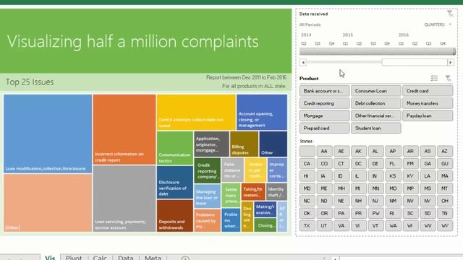Filter by Credit reporting product
Screen dimensions: 463x260
tap(325, 103)
